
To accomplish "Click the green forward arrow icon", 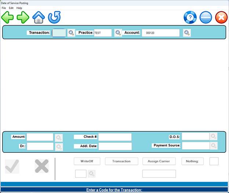I will click(x=23, y=17).
